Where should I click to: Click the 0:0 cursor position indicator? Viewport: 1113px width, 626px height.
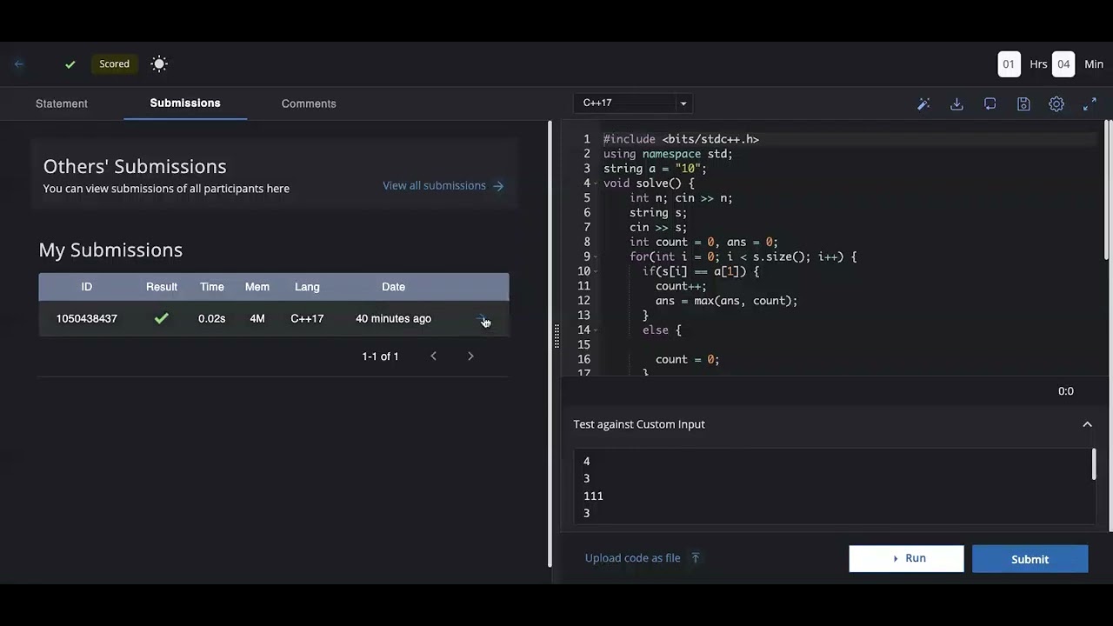pos(1065,391)
